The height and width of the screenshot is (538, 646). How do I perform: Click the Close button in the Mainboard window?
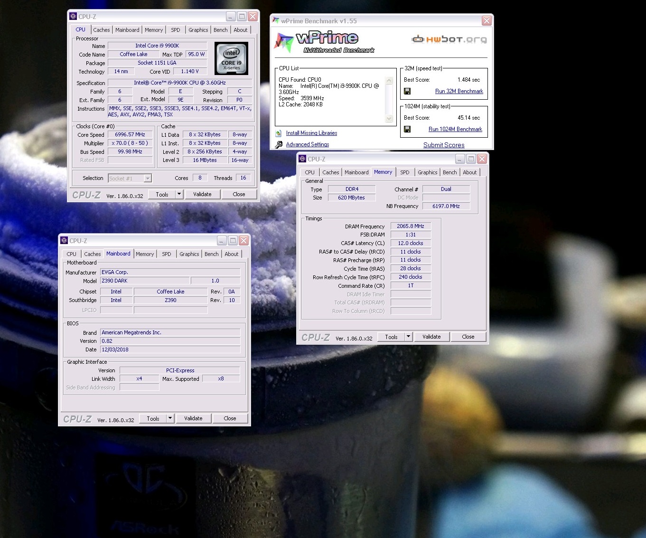coord(230,418)
